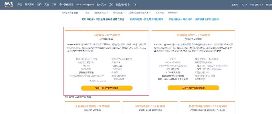Open the 解决方案 menu

click(29, 5)
